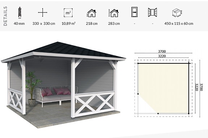
Task: Click the crossed arrows dimensions icon
Action: pos(43,12)
